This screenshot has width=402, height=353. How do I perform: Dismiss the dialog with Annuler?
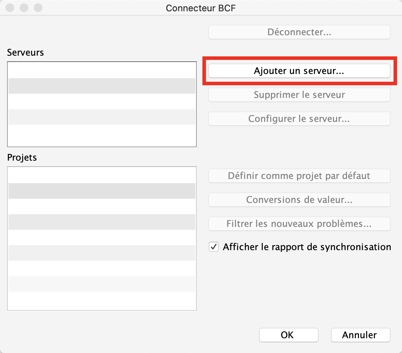(360, 335)
